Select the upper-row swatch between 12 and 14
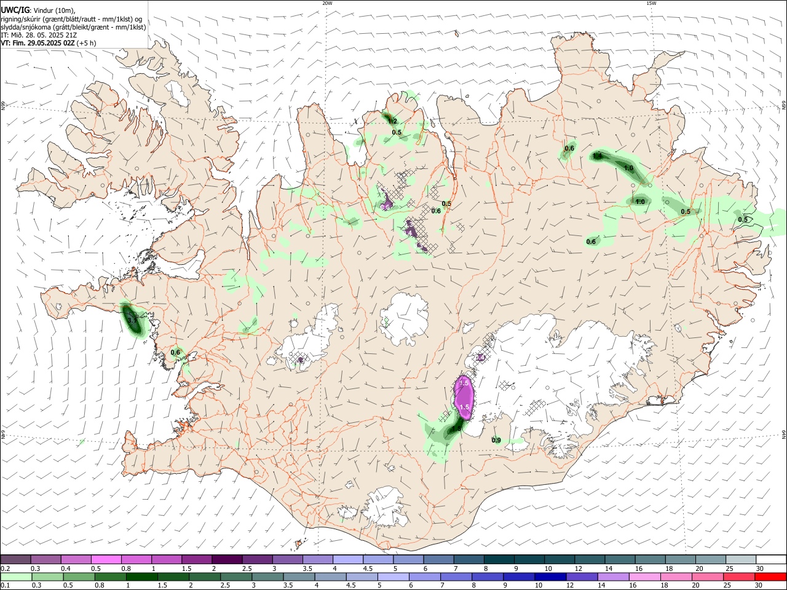787x590 pixels. 590,560
